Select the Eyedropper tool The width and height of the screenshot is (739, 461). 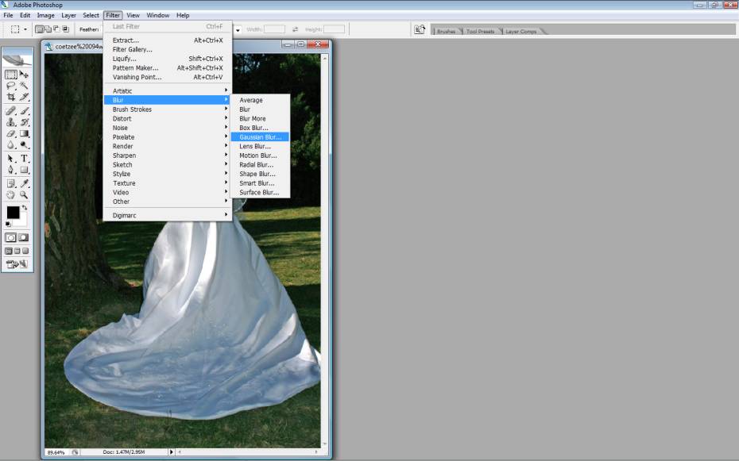pos(24,183)
